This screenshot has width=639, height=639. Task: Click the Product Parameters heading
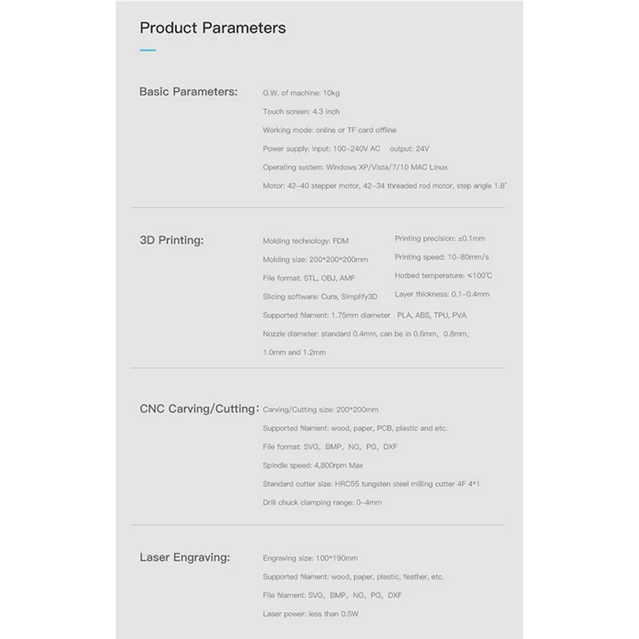tap(213, 28)
